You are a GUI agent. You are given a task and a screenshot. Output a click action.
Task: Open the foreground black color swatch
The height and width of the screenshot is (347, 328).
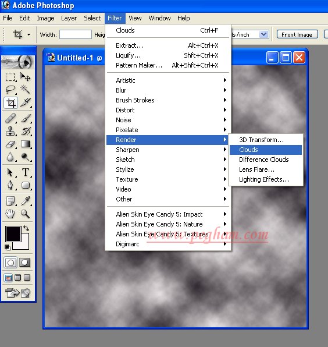pyautogui.click(x=13, y=233)
